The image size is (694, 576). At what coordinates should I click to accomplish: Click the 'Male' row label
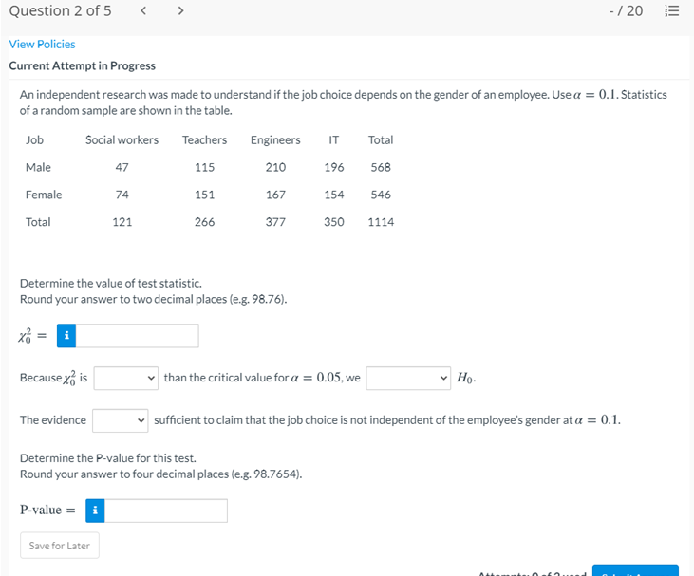point(38,167)
